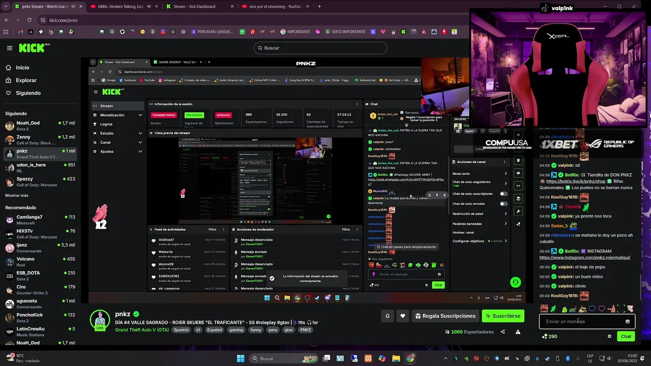Open ESB_DOTA recommended channel
The height and width of the screenshot is (366, 651).
40,276
